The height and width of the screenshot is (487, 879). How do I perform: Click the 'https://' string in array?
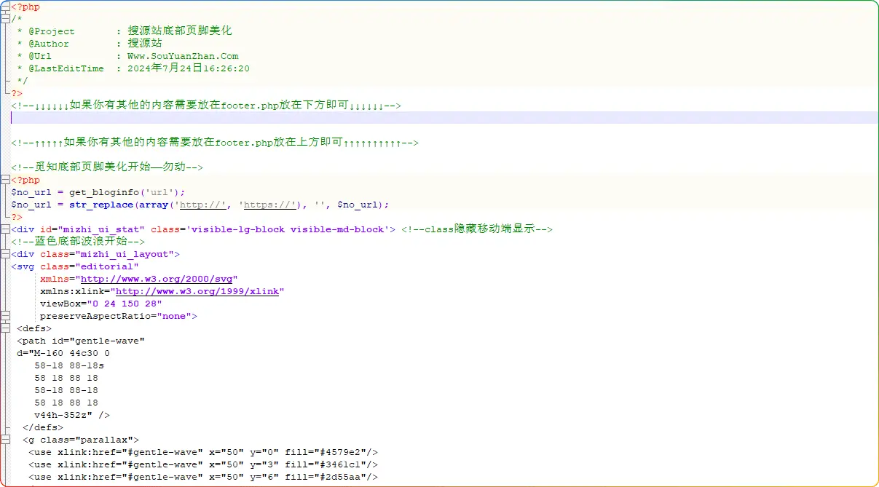click(269, 205)
